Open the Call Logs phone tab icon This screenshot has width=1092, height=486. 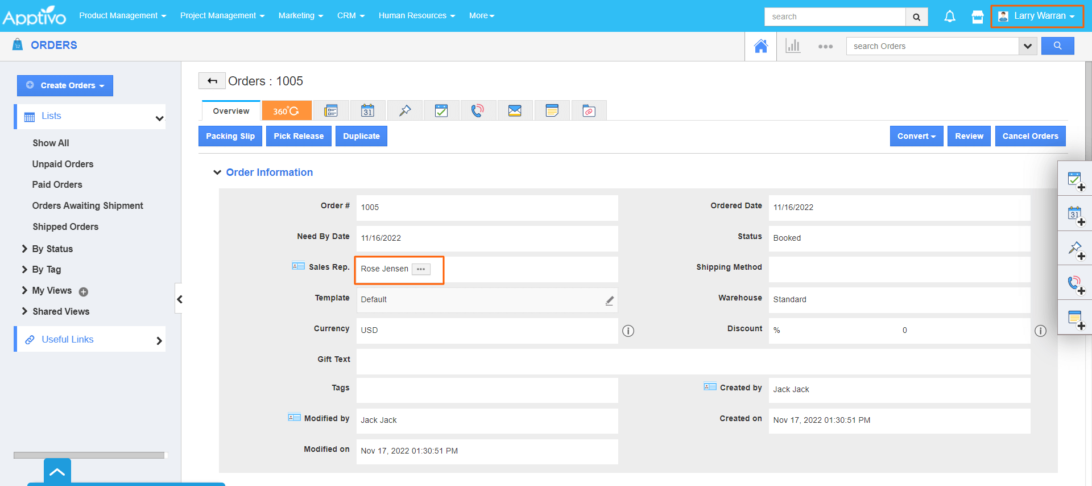point(478,111)
